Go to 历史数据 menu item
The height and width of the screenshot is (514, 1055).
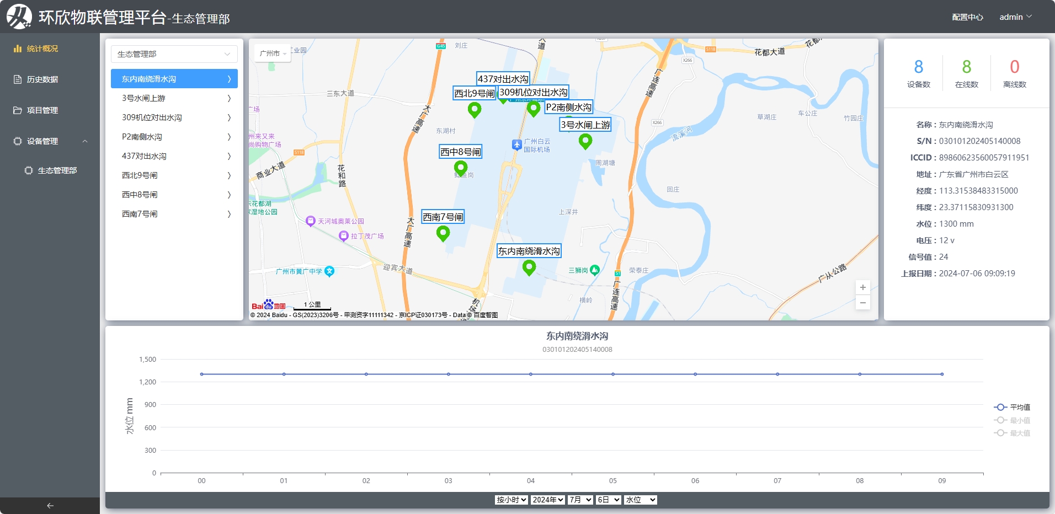pyautogui.click(x=50, y=79)
